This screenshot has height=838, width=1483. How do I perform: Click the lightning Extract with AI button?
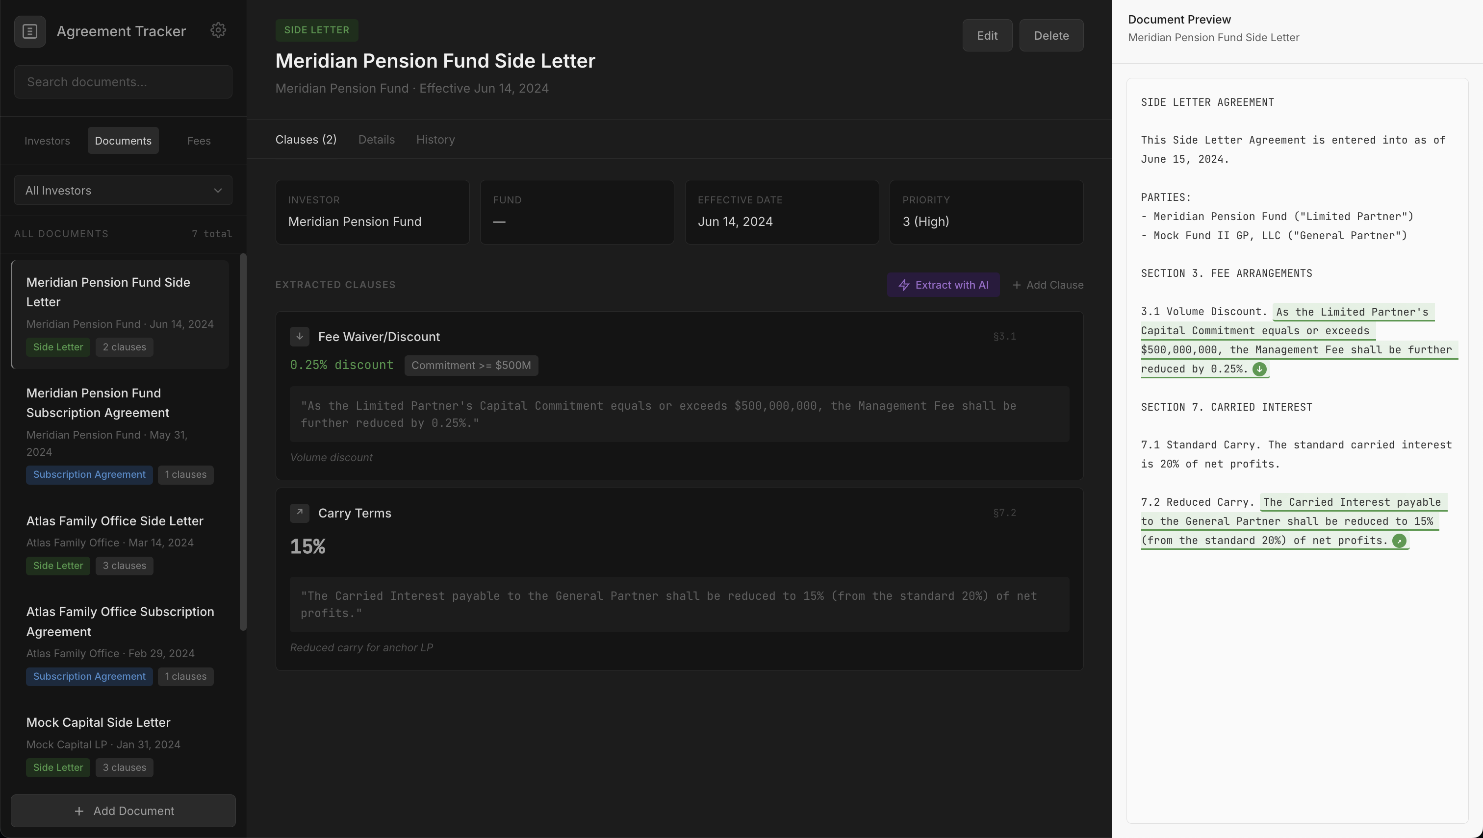click(943, 285)
